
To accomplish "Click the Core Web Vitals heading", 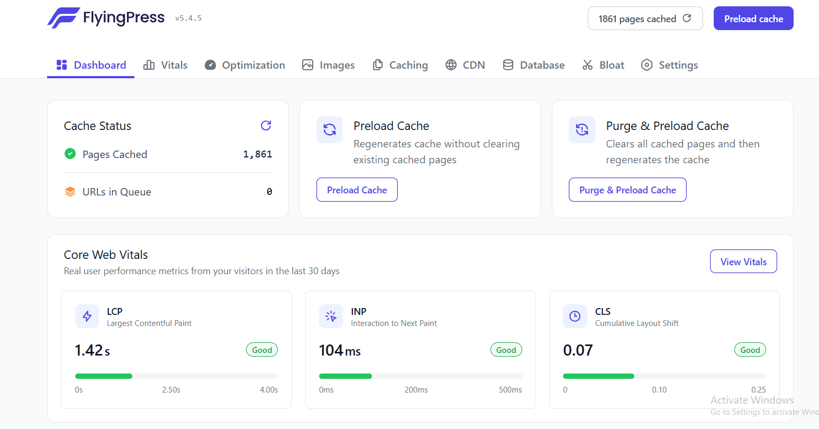I will (106, 255).
